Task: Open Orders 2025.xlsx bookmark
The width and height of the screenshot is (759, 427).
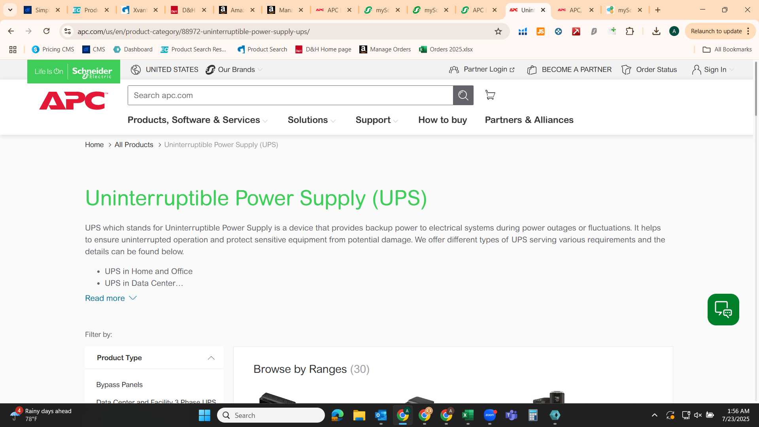Action: point(446,49)
